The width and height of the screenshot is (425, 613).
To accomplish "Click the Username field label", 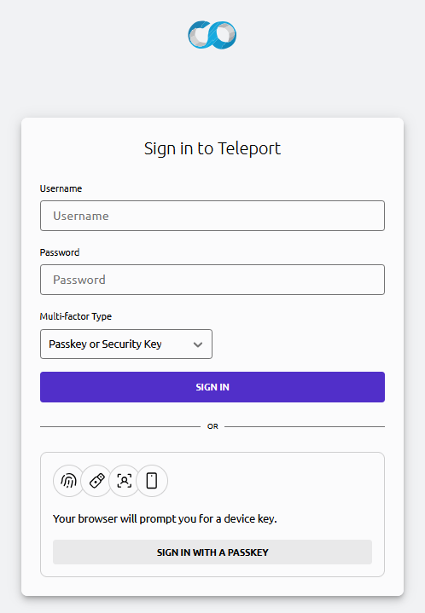I will point(61,188).
